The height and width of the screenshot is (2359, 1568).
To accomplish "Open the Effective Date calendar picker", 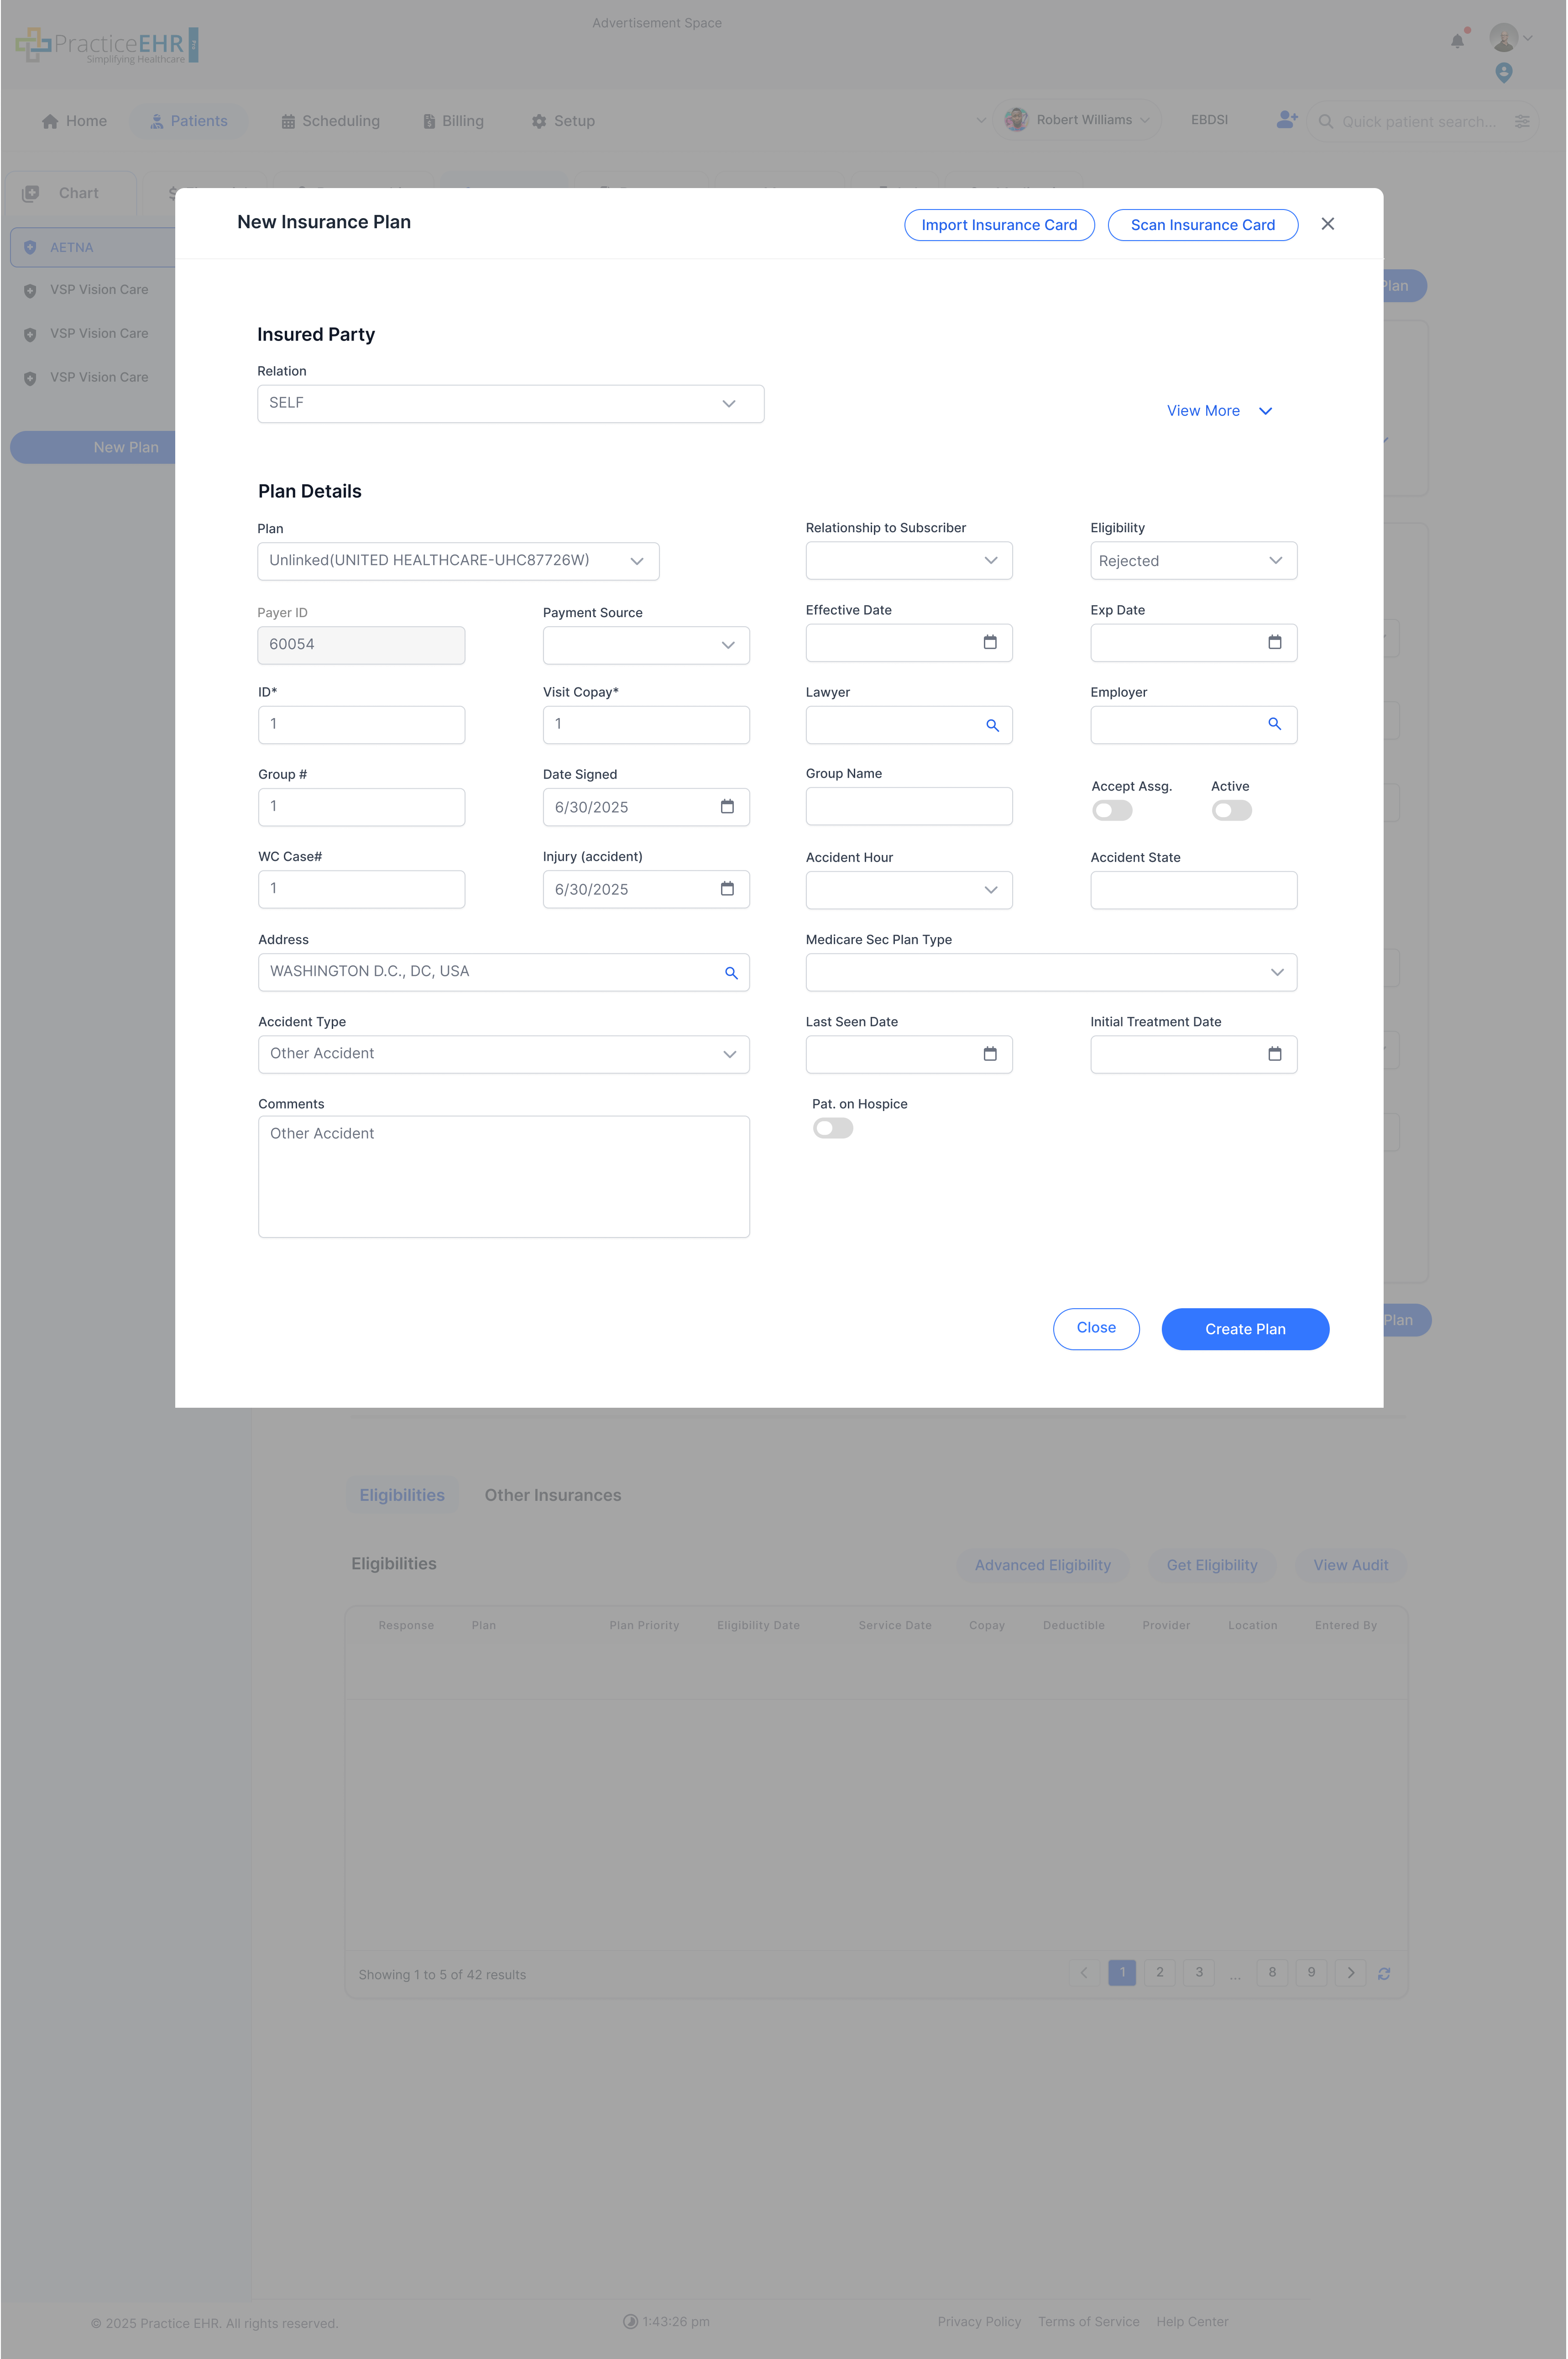I will (989, 642).
